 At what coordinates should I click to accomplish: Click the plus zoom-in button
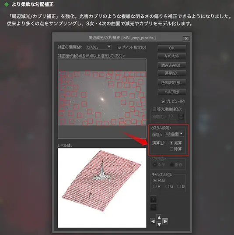pyautogui.click(x=153, y=199)
